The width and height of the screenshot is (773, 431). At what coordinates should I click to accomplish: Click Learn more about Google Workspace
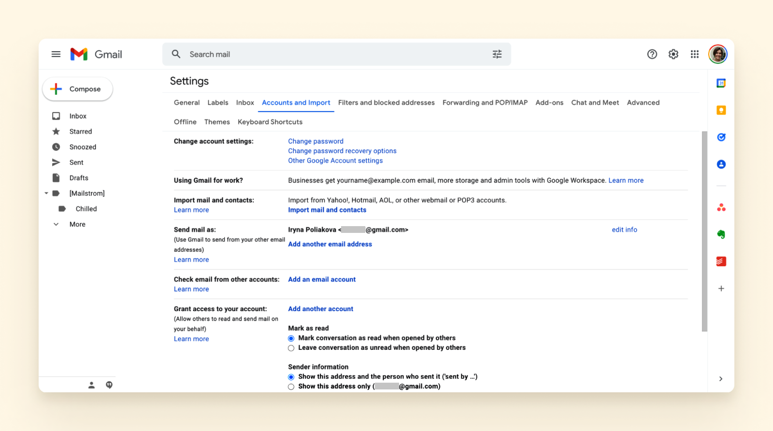click(626, 180)
